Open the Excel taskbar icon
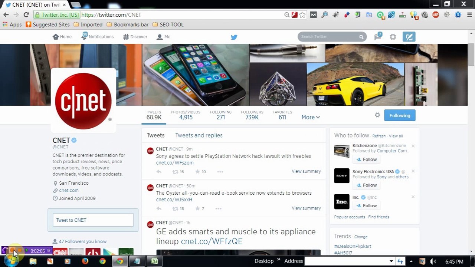This screenshot has height=267, width=475. [x=155, y=261]
